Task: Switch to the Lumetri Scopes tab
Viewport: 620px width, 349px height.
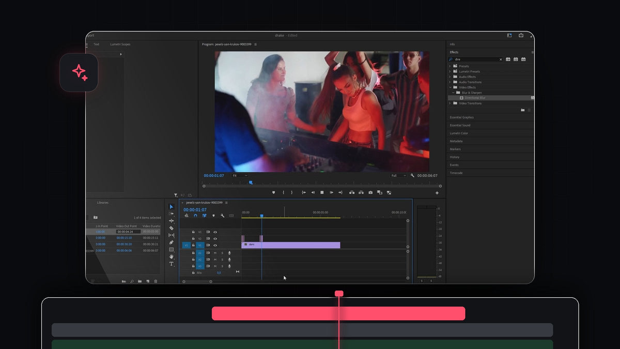Action: [x=120, y=44]
